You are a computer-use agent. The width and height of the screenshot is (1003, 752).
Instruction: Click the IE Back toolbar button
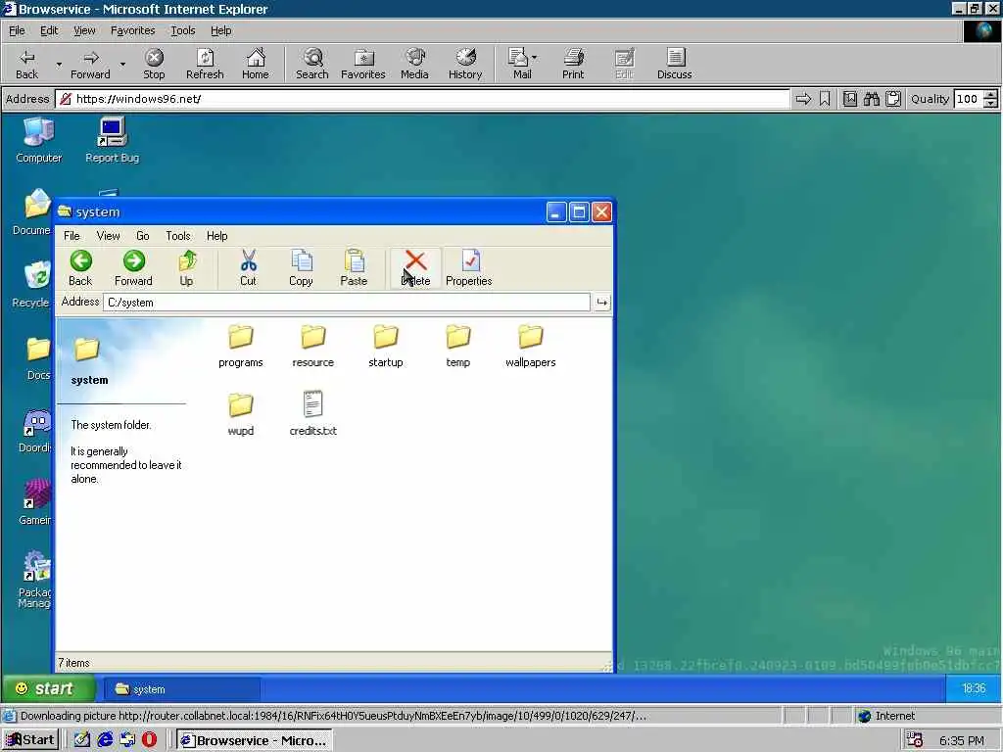[x=26, y=64]
